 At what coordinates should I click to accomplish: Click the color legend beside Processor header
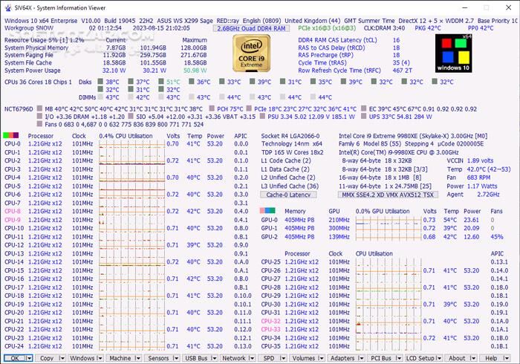point(10,135)
